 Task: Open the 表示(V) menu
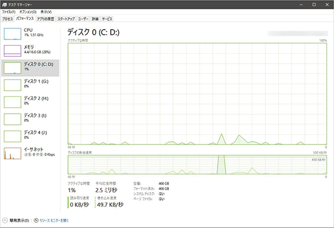[46, 12]
